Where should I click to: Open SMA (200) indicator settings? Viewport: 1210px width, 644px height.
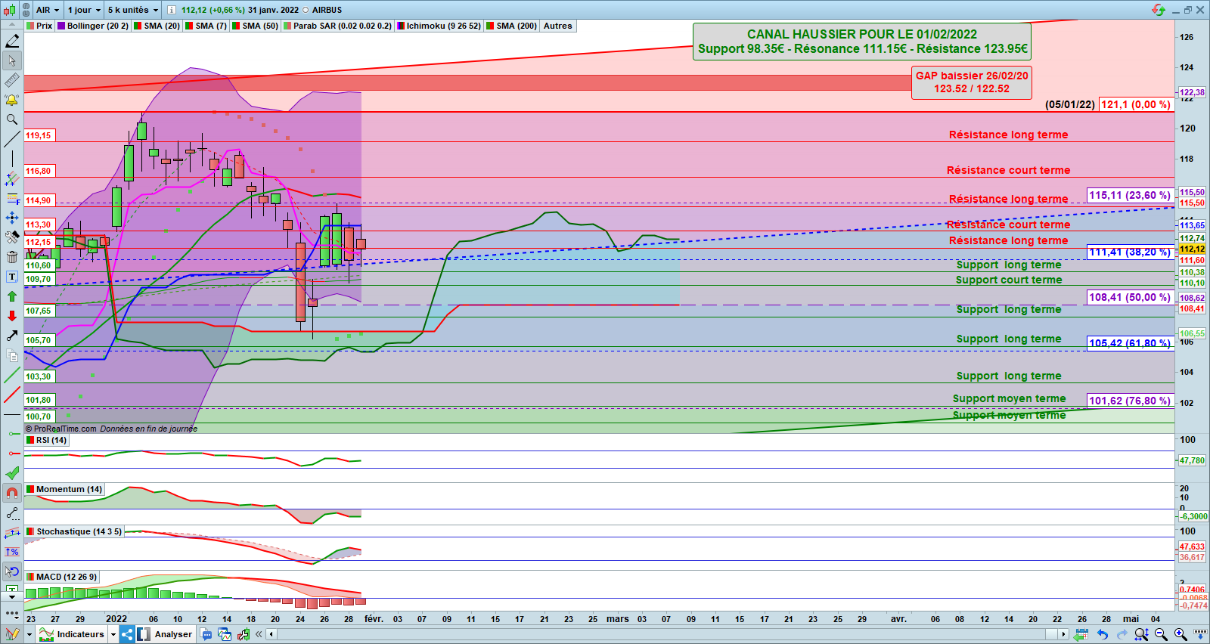coord(512,26)
